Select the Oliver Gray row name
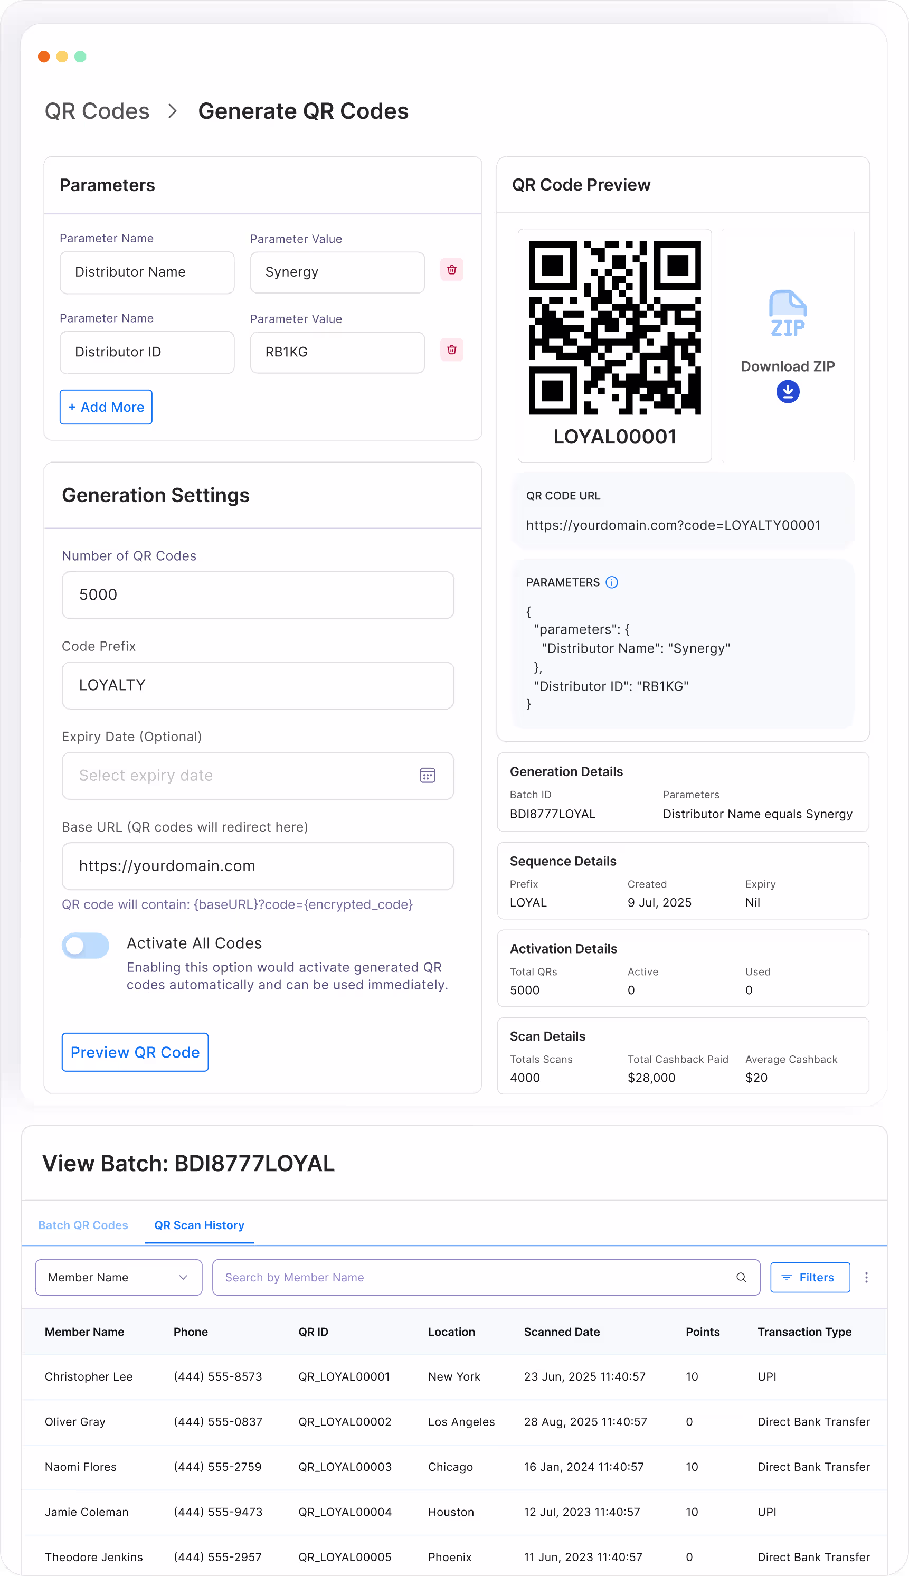This screenshot has width=909, height=1576. pos(75,1421)
